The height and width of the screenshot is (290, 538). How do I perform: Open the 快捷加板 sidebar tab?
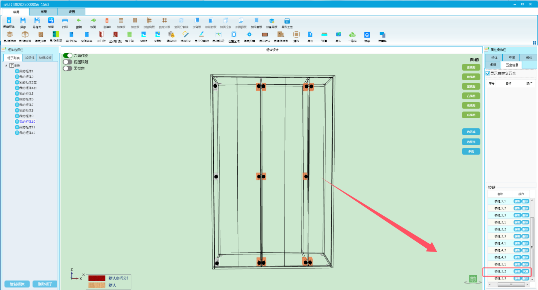point(45,58)
